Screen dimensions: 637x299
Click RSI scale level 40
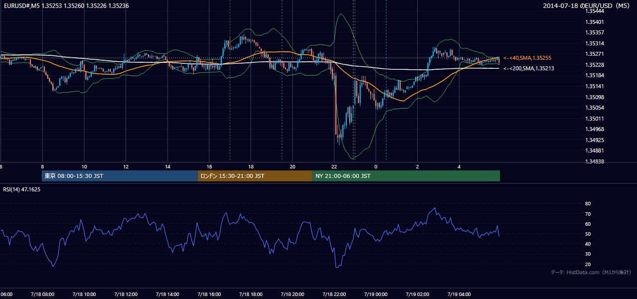tap(588, 244)
